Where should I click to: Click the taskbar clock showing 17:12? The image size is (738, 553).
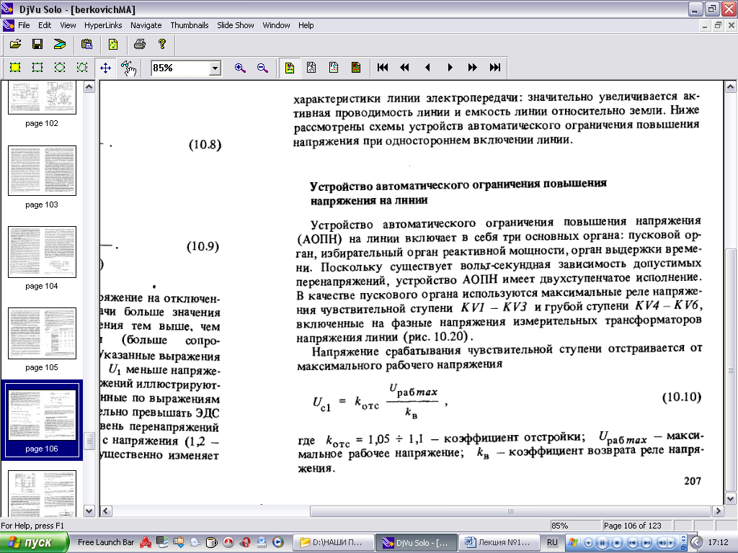719,543
